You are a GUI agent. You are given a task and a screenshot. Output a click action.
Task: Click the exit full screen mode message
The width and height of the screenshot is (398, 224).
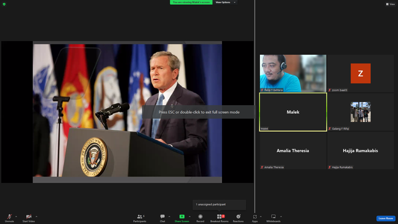point(199,112)
